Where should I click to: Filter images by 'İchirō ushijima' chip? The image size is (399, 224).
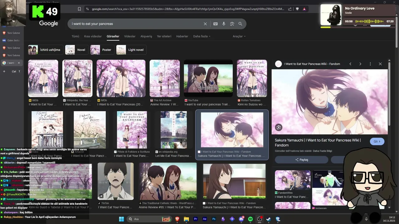[46, 50]
